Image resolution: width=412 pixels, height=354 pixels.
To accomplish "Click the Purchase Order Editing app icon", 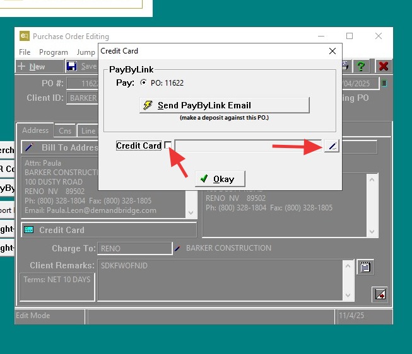I will 25,36.
